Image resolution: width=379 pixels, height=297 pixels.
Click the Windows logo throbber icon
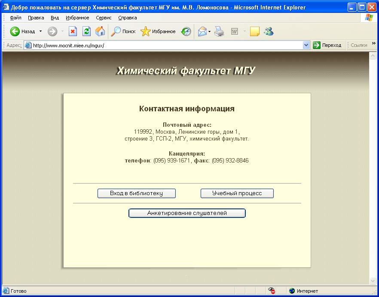[x=369, y=18]
